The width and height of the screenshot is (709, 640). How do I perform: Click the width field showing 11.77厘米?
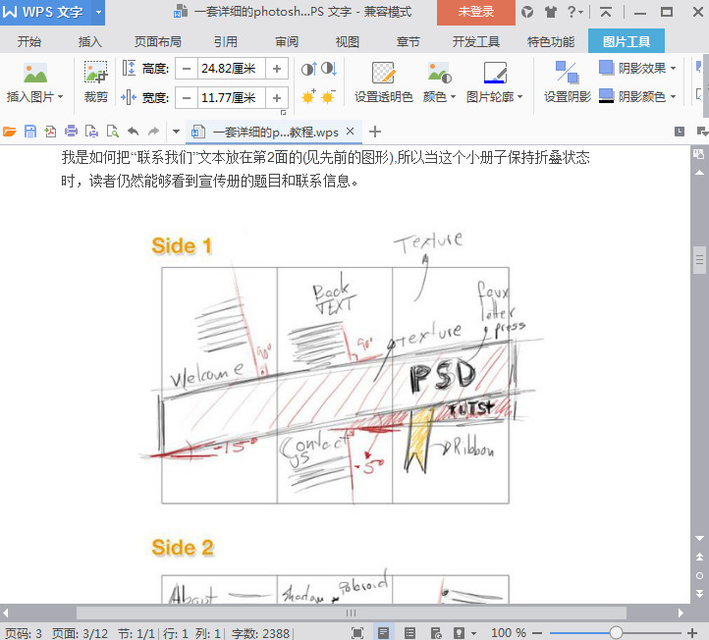[231, 97]
